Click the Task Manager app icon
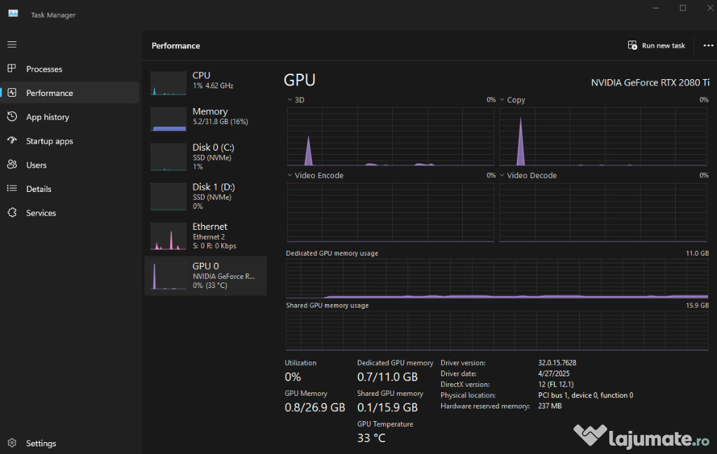Image resolution: width=717 pixels, height=454 pixels. click(x=13, y=14)
